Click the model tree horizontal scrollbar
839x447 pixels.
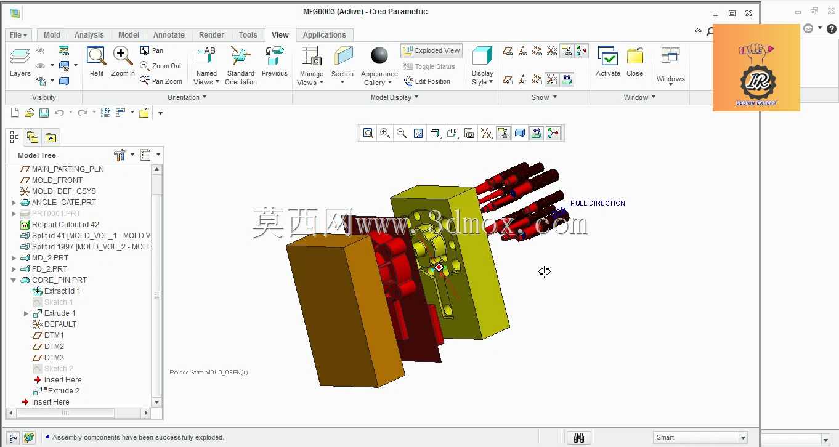(65, 413)
